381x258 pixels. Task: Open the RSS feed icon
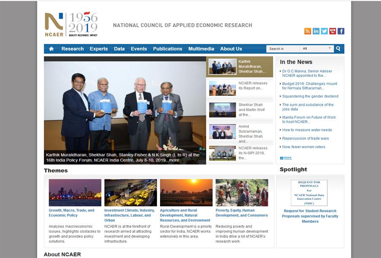click(308, 31)
